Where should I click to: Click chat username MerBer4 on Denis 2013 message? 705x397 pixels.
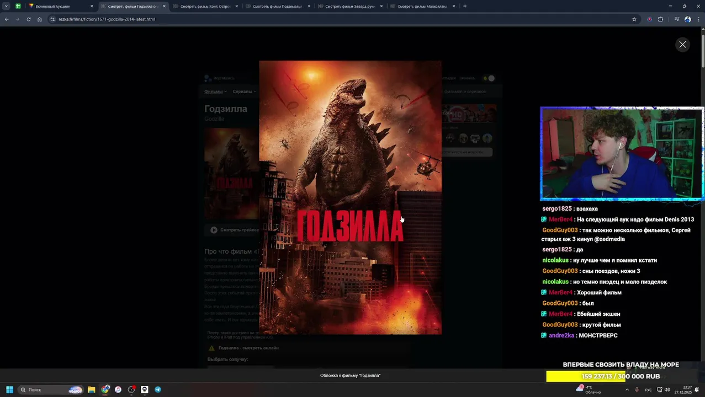pyautogui.click(x=560, y=219)
